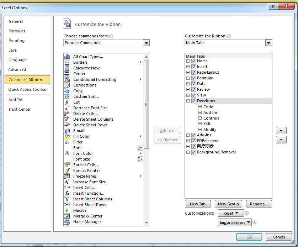298x247 pixels.
Task: Select the Format Painter brush icon
Action: (x=67, y=170)
